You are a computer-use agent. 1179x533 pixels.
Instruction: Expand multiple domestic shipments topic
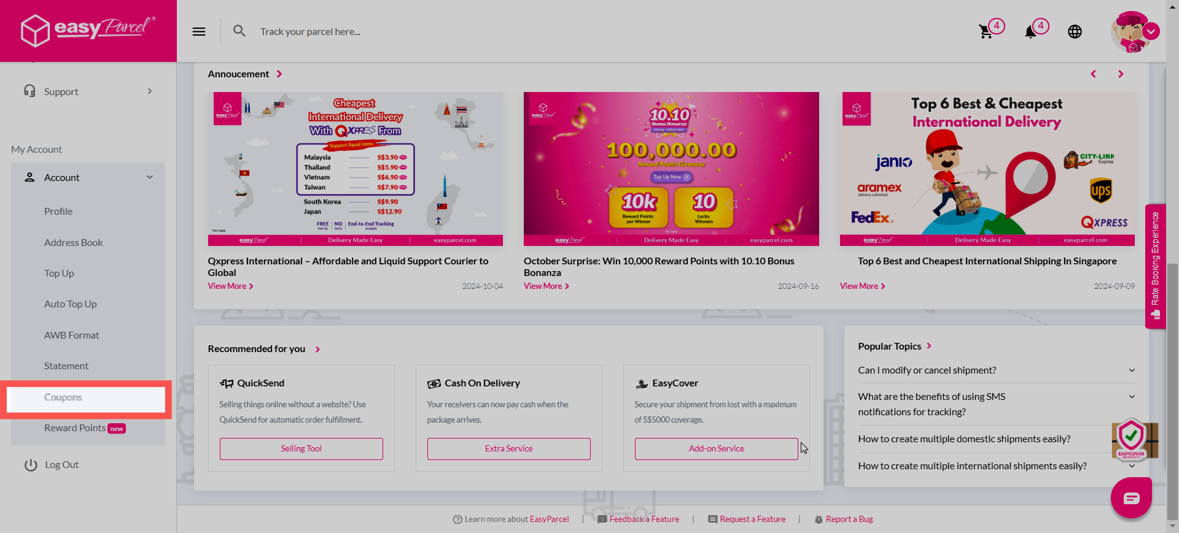tap(964, 439)
